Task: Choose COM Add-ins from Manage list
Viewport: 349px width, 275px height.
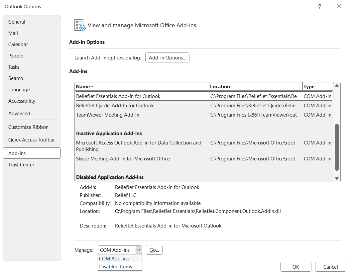Action: pos(120,258)
